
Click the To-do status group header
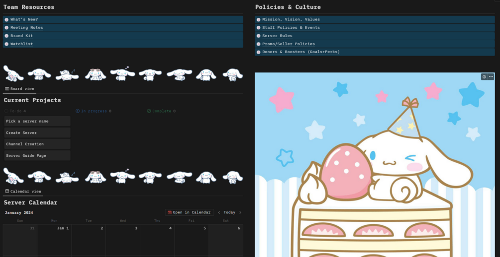pyautogui.click(x=15, y=111)
